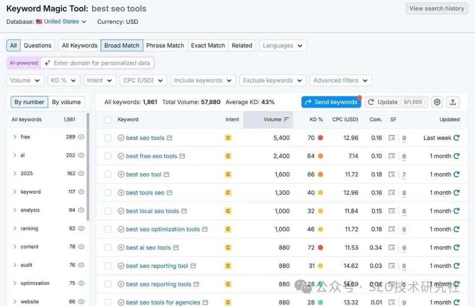Open the KD % filter dropdown
This screenshot has height=306, width=475.
coord(64,81)
